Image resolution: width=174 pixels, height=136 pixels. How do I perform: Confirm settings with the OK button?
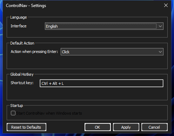[x=98, y=127]
